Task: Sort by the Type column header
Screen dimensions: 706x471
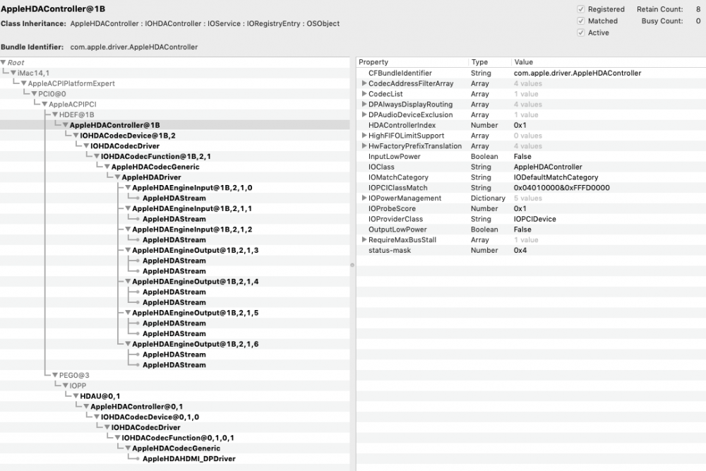Action: point(489,62)
